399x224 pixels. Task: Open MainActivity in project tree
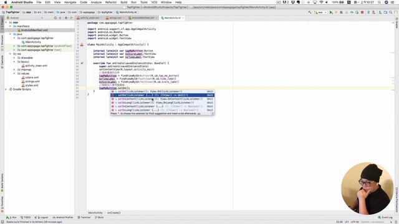coord(32,42)
